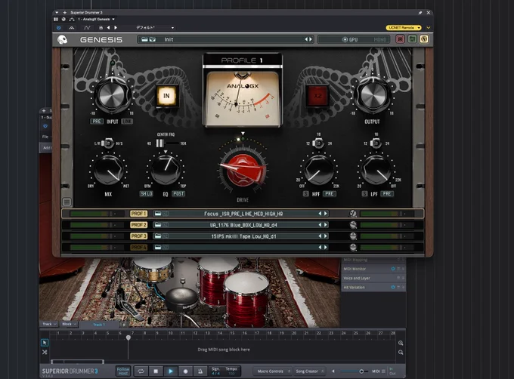Open folder icon in PROF 1 row
The width and height of the screenshot is (514, 379).
[158, 214]
